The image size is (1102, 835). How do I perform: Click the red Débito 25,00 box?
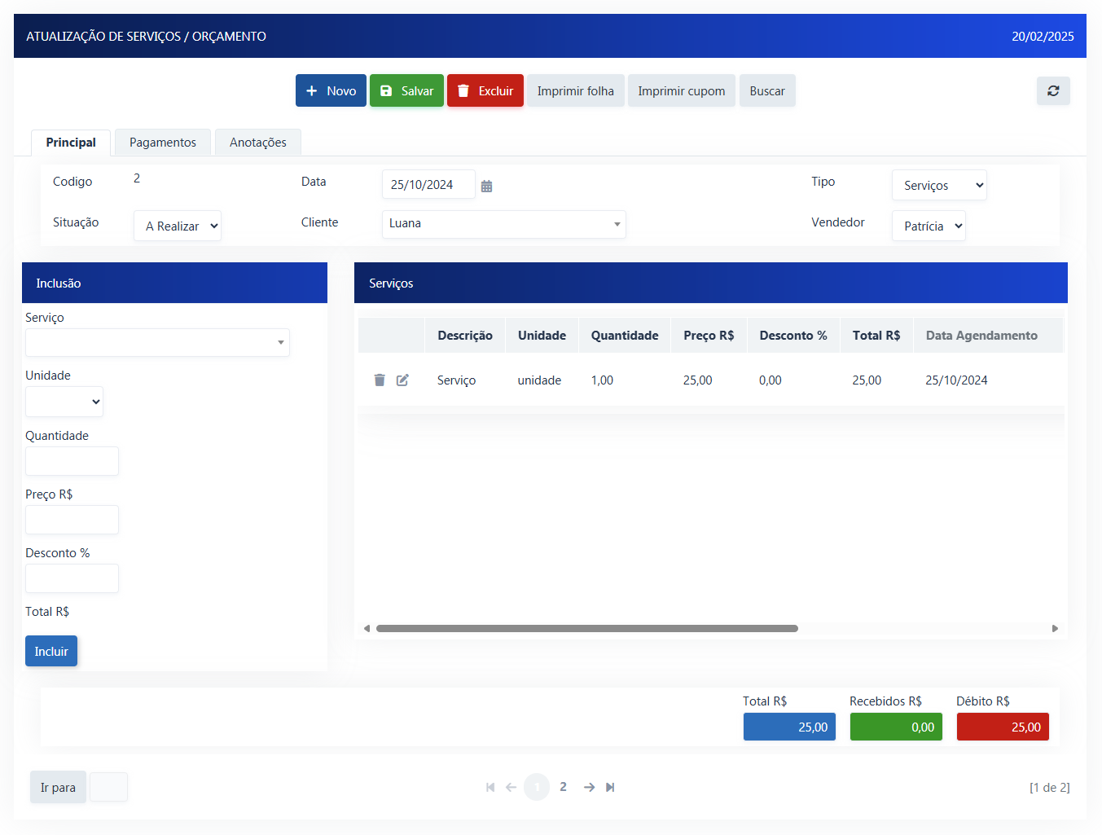[x=1003, y=727]
